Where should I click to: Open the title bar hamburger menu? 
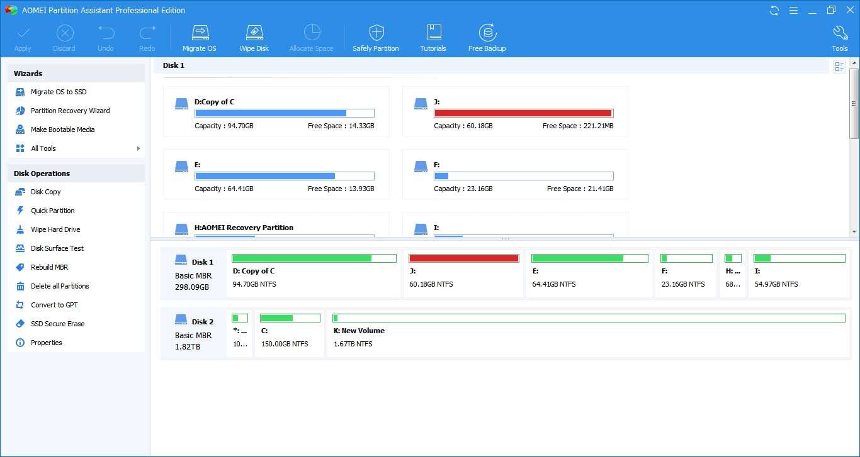pyautogui.click(x=793, y=10)
